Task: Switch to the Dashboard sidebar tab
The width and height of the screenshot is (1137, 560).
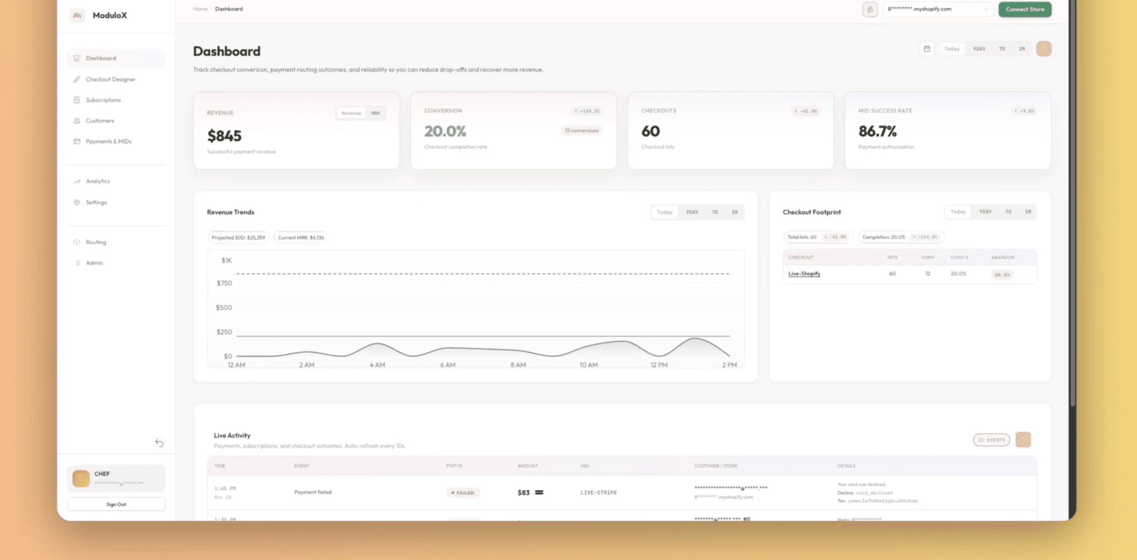Action: tap(101, 58)
